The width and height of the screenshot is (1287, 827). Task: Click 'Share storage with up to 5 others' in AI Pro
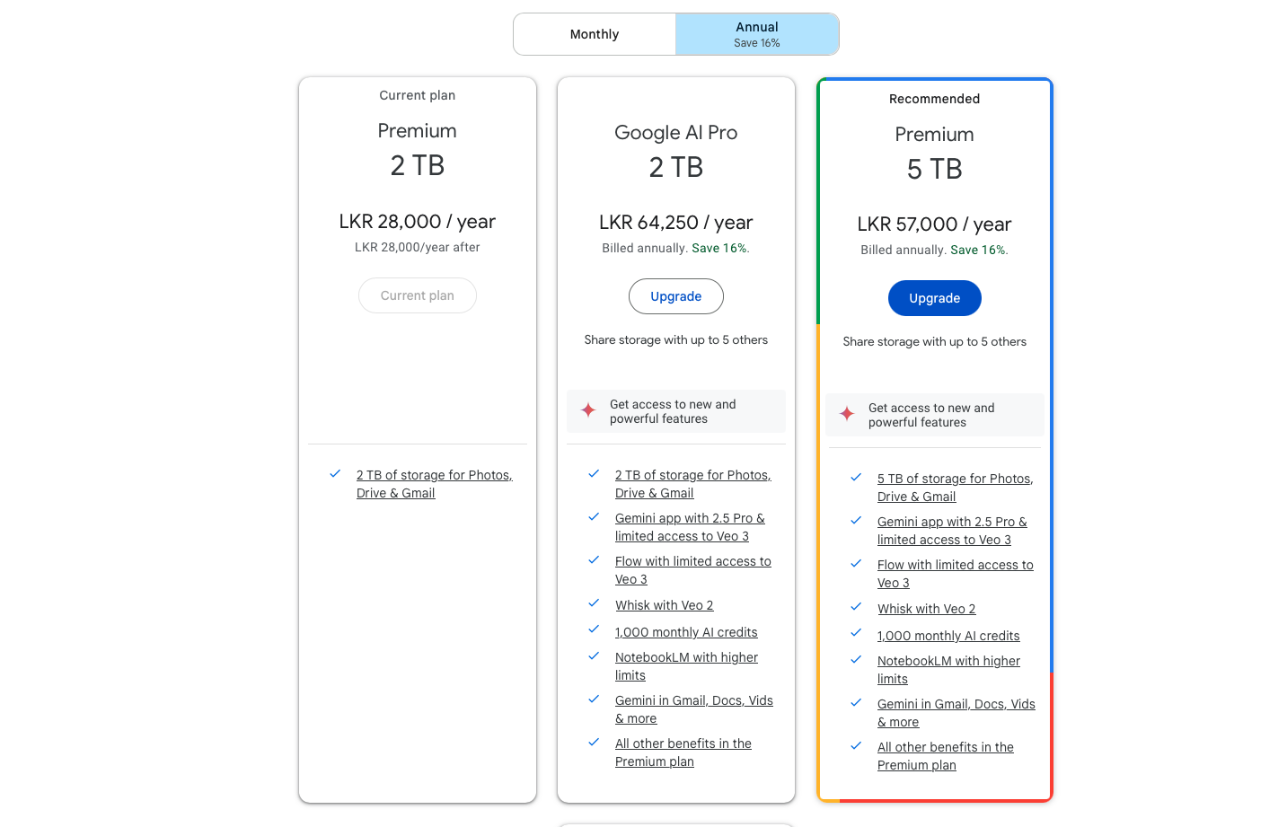(x=676, y=340)
